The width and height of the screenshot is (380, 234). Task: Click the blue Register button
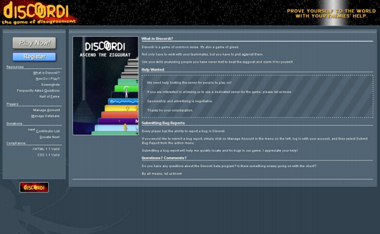[x=34, y=57]
